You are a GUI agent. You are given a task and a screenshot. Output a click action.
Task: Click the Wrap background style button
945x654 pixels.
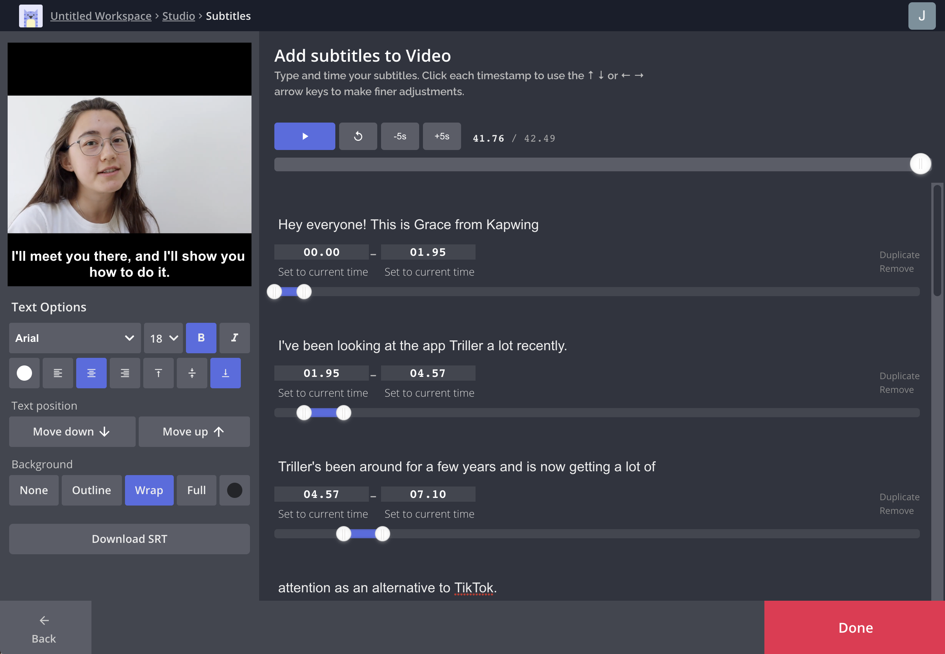149,490
